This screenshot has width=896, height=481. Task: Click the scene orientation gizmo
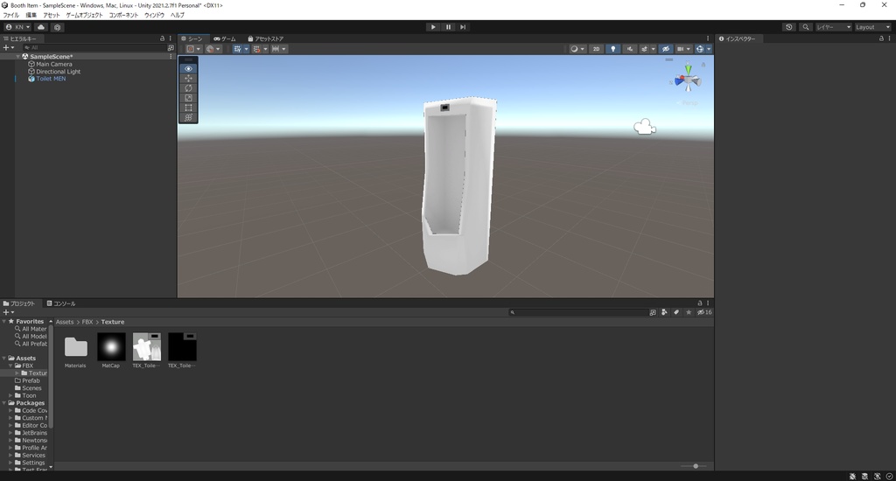pos(688,79)
